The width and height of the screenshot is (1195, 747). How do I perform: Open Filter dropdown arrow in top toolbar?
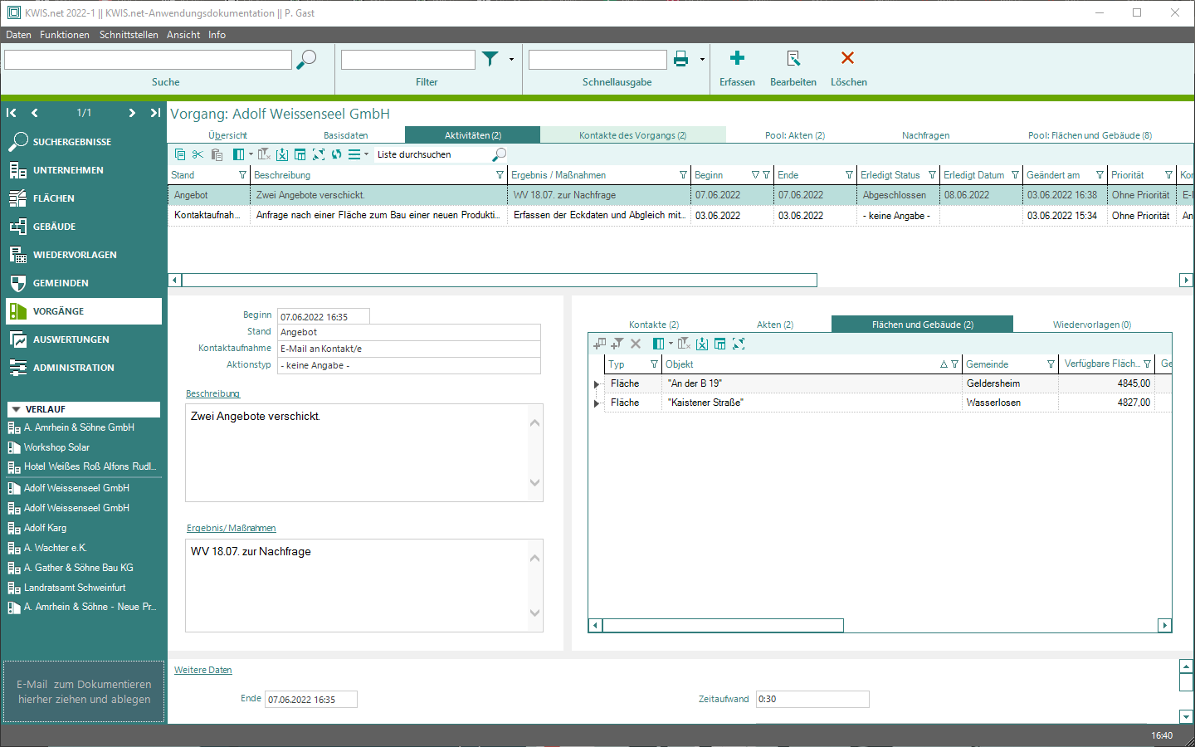(x=511, y=59)
